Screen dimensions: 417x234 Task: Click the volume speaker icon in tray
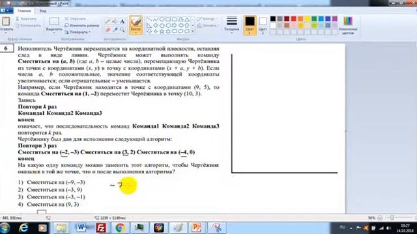(388, 228)
